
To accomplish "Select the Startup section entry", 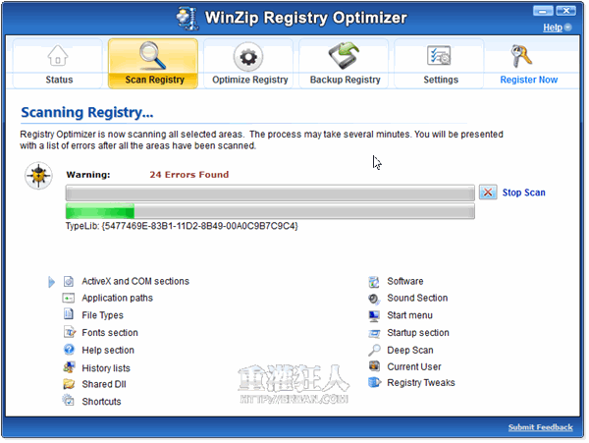I will tap(417, 333).
